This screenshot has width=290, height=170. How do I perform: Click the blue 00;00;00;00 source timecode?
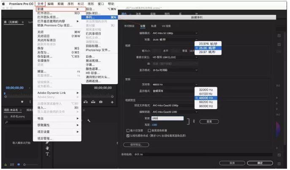[x=15, y=88]
